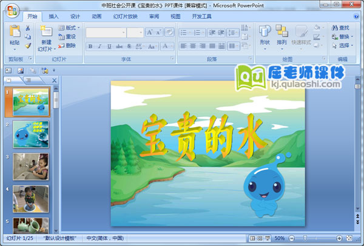Image resolution: width=364 pixels, height=246 pixels.
Task: Open the Shapes gallery
Action: pos(265,37)
